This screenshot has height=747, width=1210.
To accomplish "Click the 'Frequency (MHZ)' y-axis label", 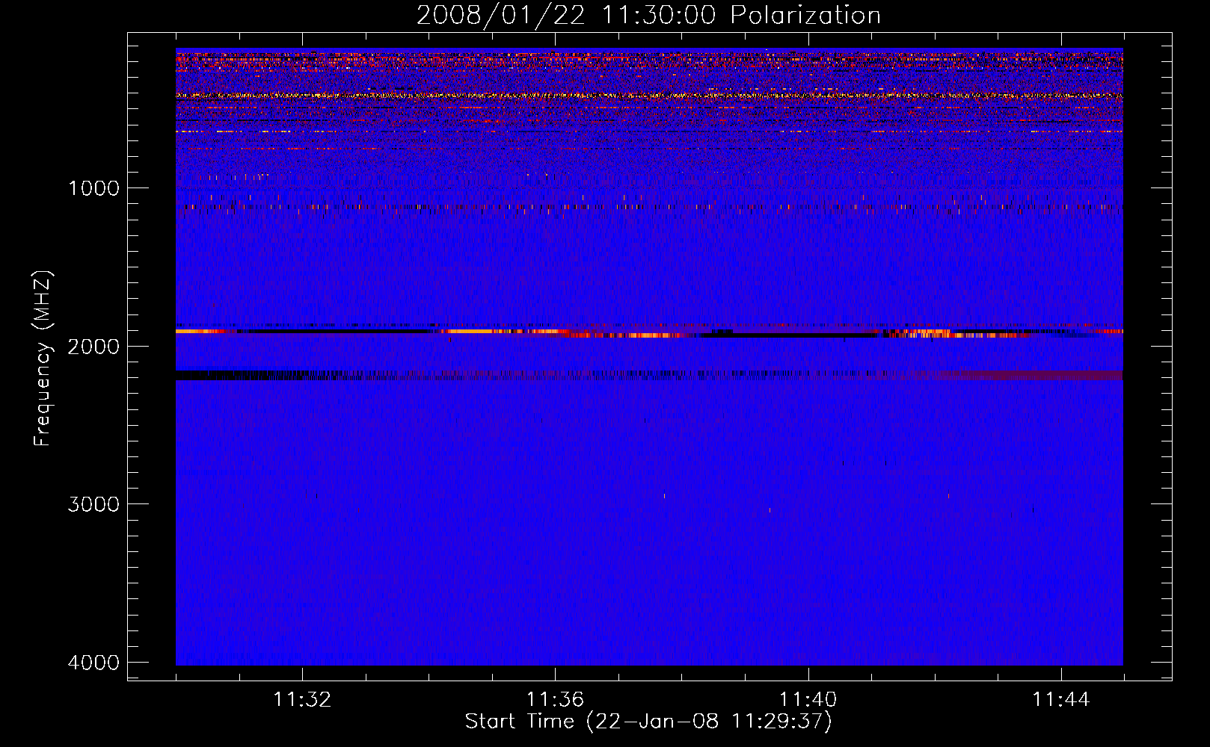I will pyautogui.click(x=43, y=359).
